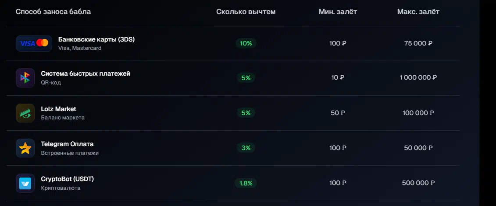Click the Макс. залёт column header
Screen dimensions: 496x206
(x=418, y=12)
